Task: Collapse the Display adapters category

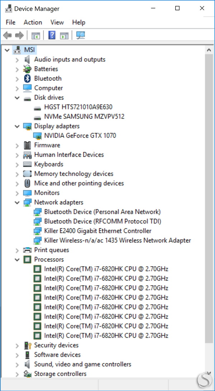Action: click(x=17, y=126)
